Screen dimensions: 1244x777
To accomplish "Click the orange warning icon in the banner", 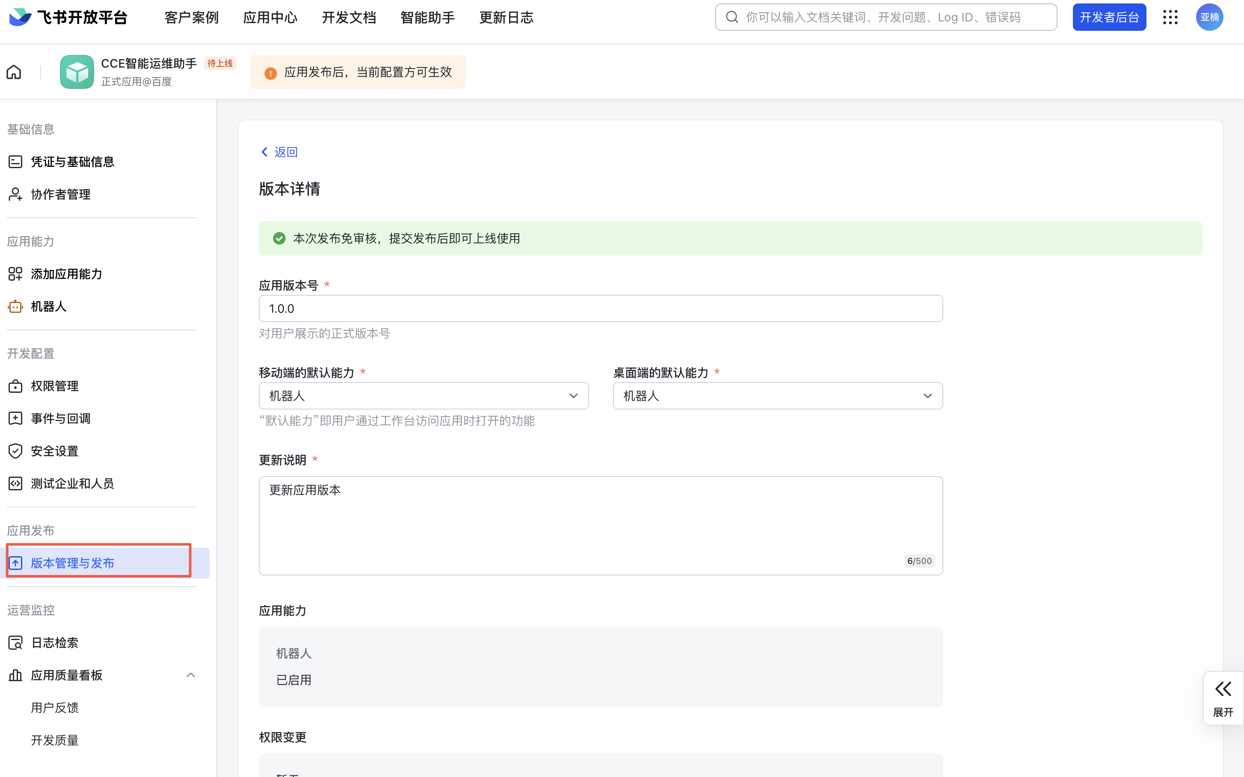I will [270, 73].
